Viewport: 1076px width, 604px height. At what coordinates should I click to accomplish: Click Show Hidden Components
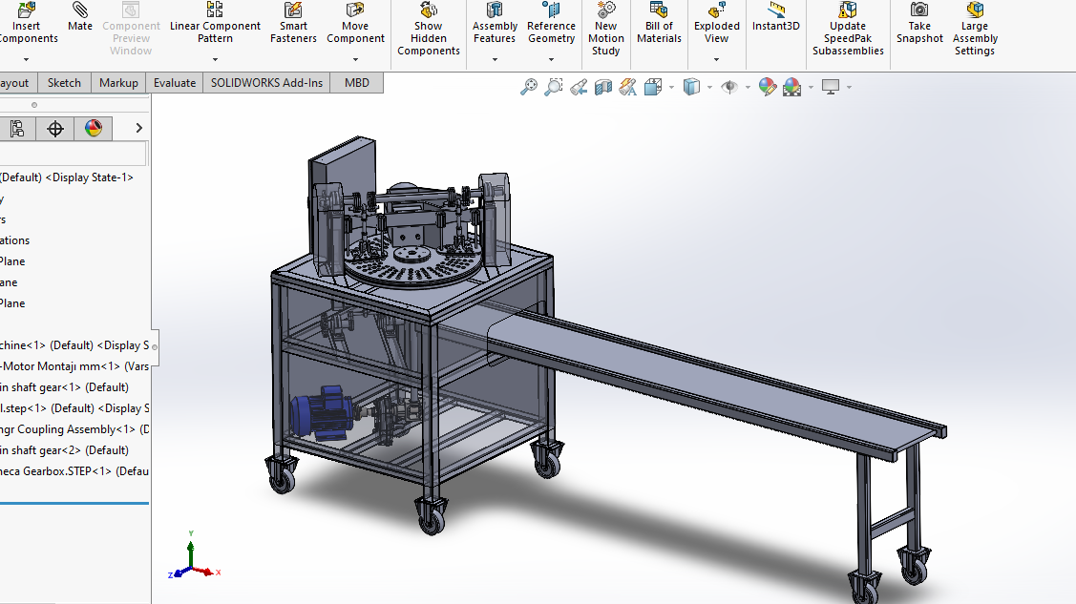pyautogui.click(x=428, y=29)
